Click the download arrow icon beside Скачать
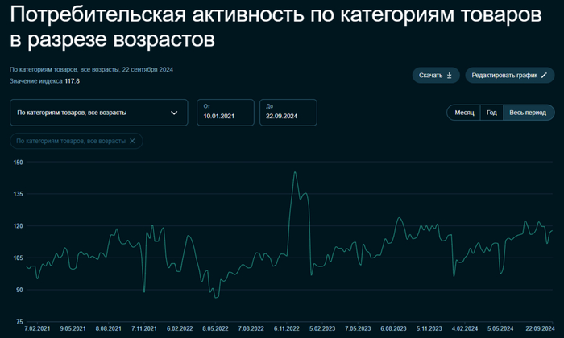Screen dimensions: 564x338 (449, 76)
